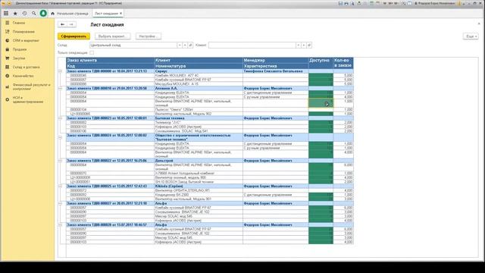Click the Закупки cart icon
485x273 pixels.
pyautogui.click(x=8, y=58)
